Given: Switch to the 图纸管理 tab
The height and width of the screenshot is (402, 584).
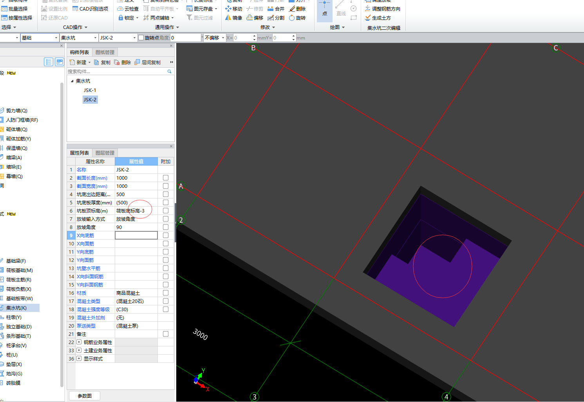Looking at the screenshot, I should (105, 52).
